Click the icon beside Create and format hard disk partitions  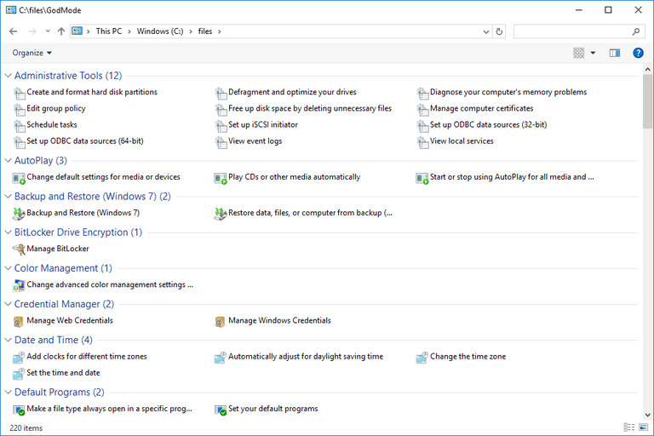click(19, 93)
